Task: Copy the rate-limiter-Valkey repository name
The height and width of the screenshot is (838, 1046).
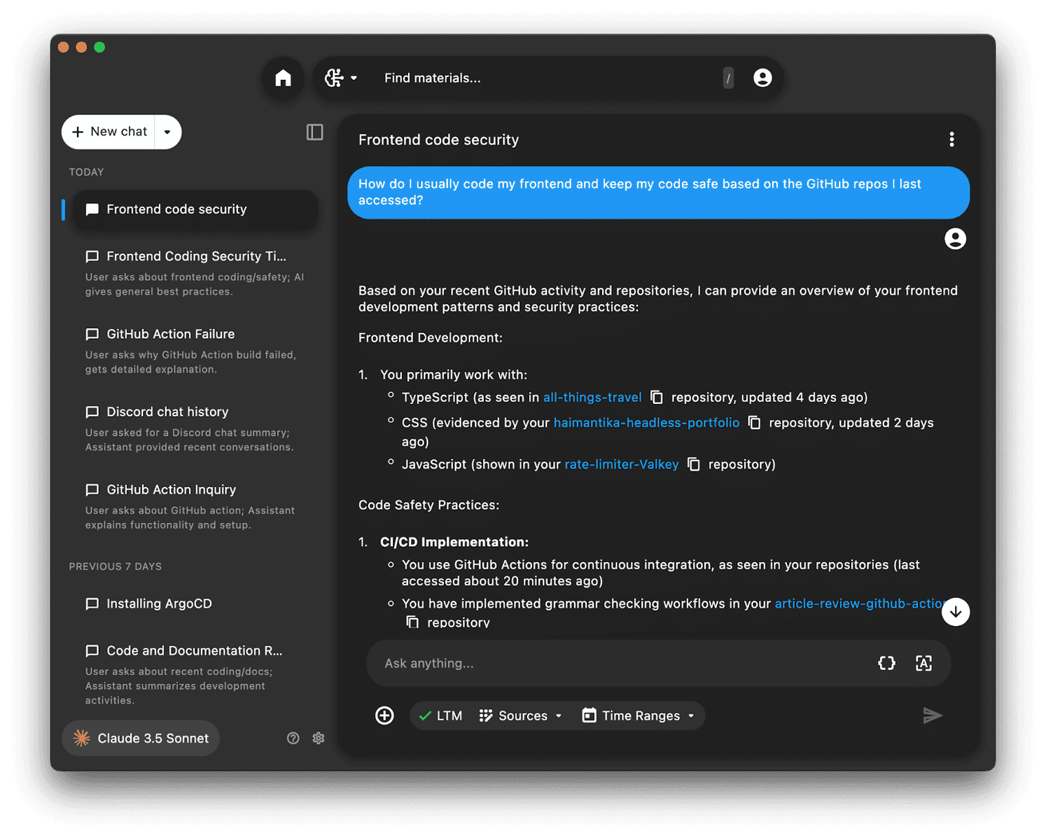Action: pyautogui.click(x=694, y=465)
